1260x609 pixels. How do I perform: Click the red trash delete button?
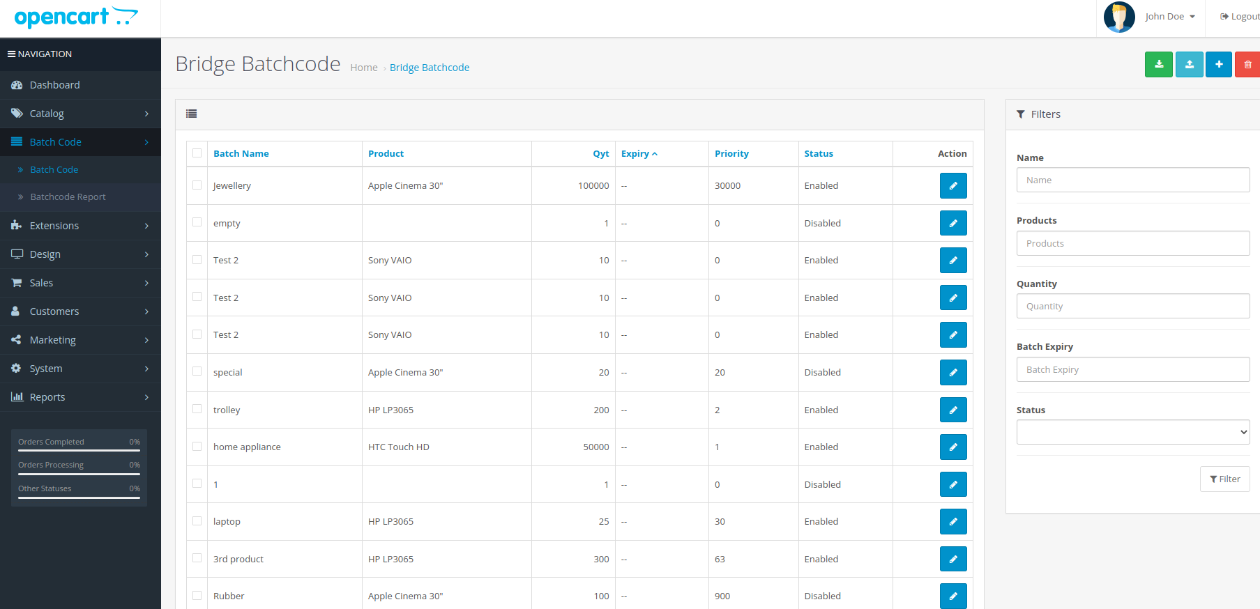pyautogui.click(x=1247, y=65)
